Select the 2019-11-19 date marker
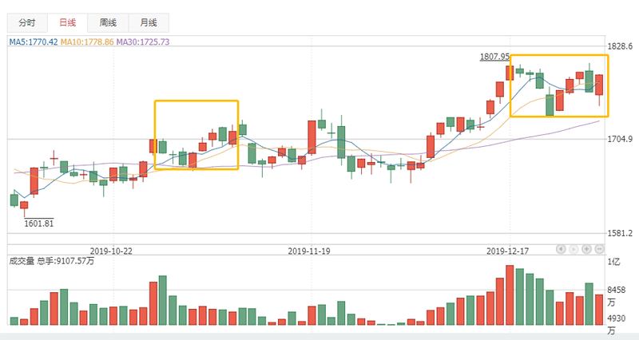Viewport: 639px width, 340px height. click(x=309, y=250)
